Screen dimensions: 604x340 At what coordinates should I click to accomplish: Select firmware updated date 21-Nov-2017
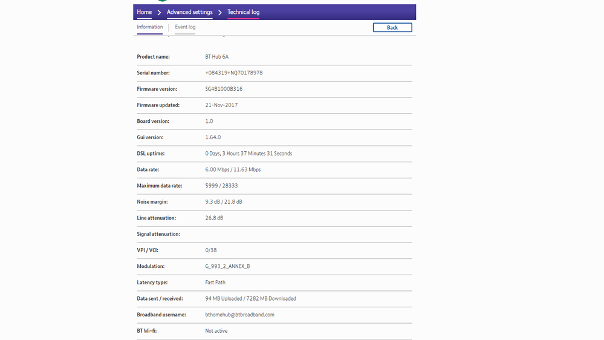(x=221, y=105)
